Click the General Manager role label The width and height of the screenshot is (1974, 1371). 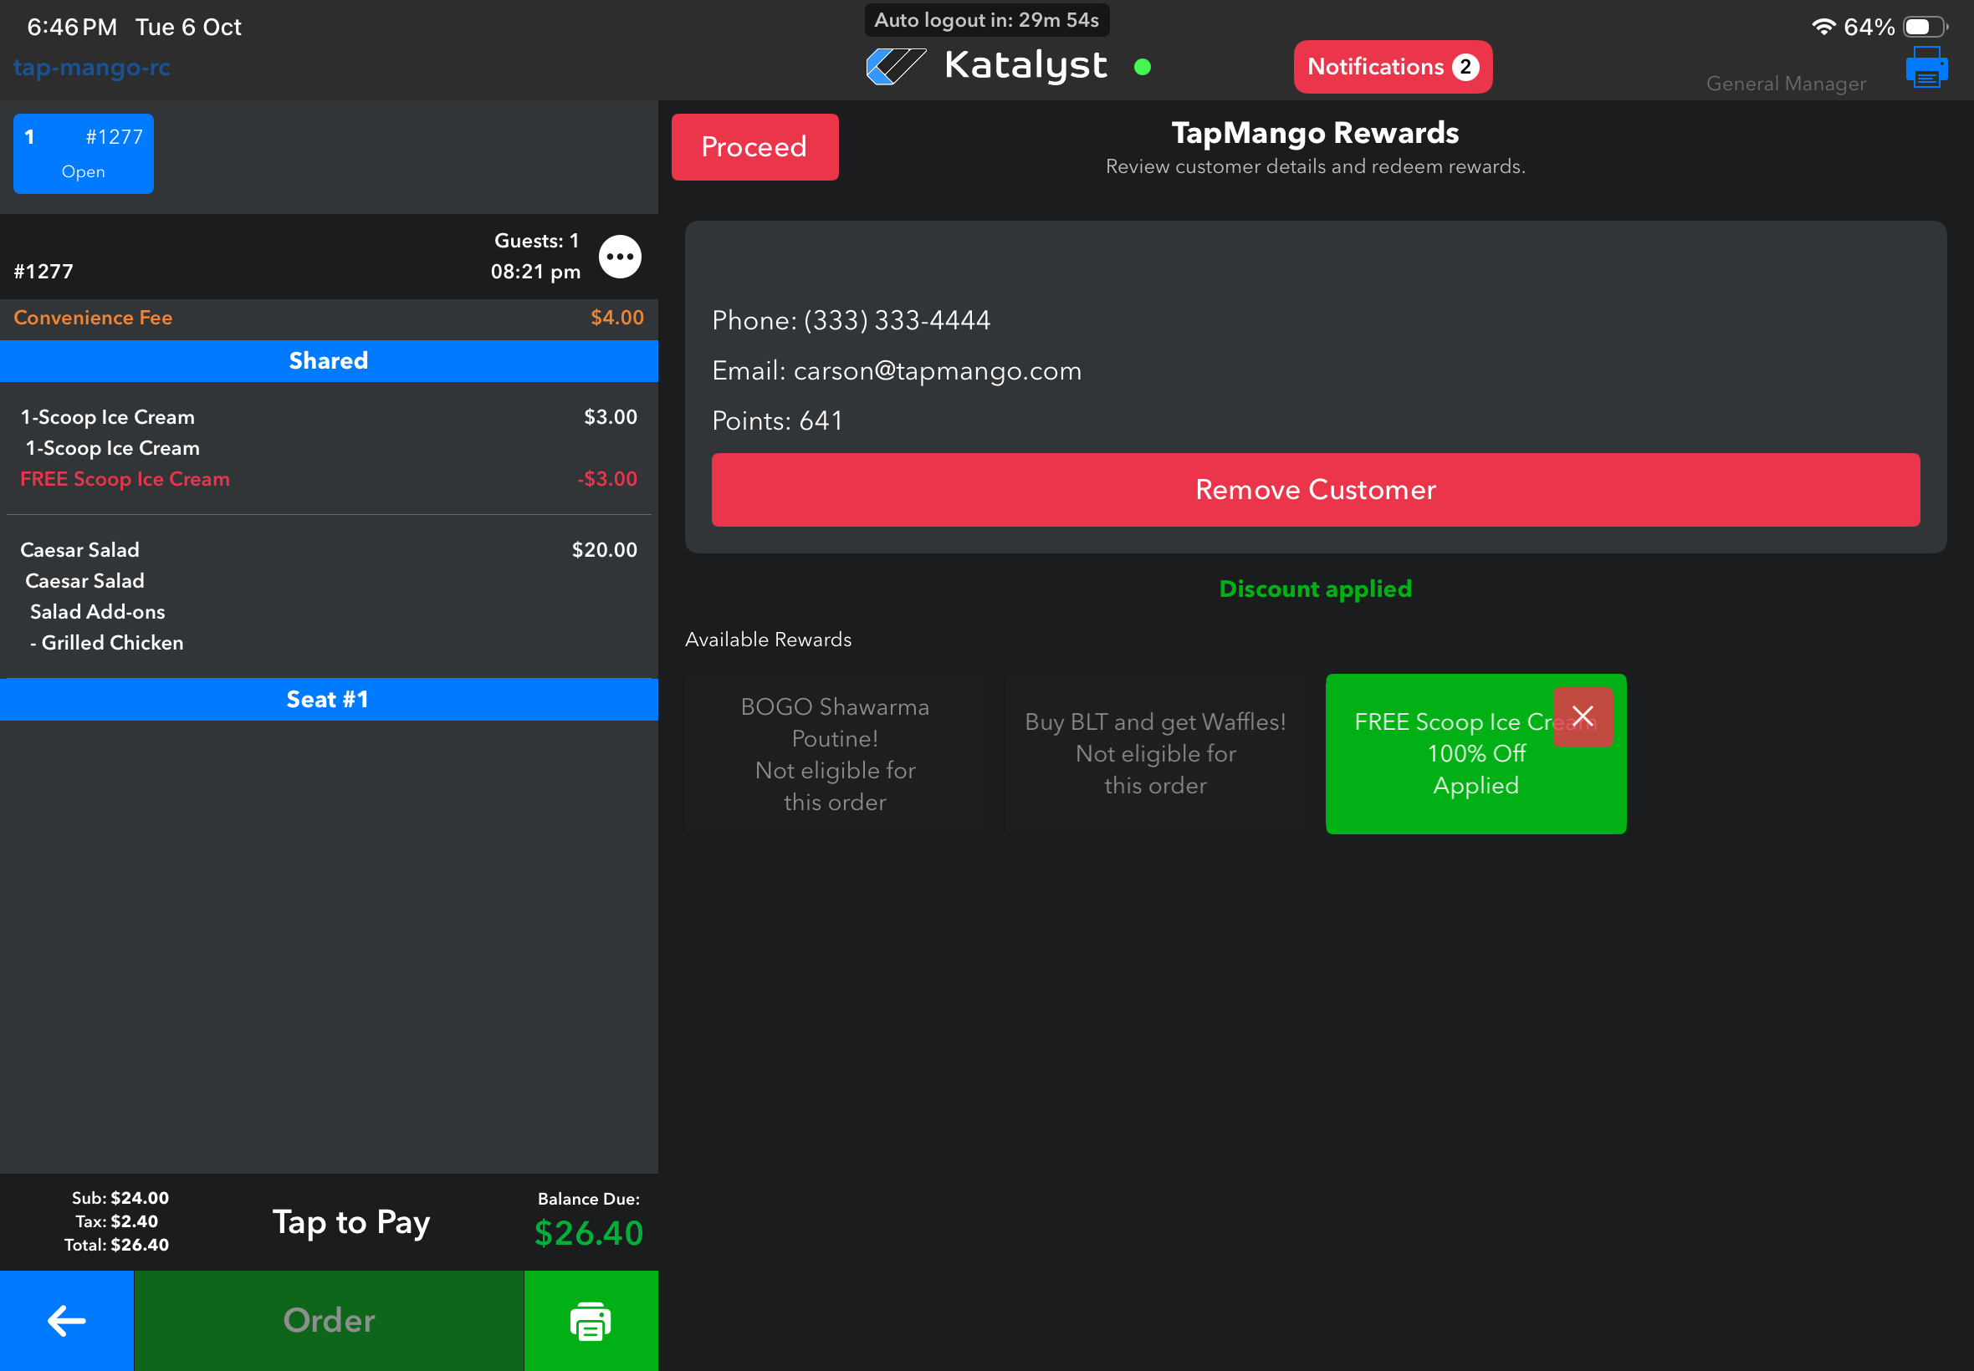(x=1786, y=84)
